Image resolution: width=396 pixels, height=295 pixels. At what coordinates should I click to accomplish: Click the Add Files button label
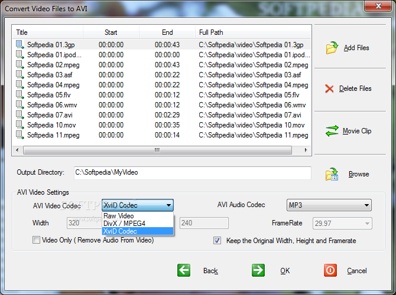point(356,48)
